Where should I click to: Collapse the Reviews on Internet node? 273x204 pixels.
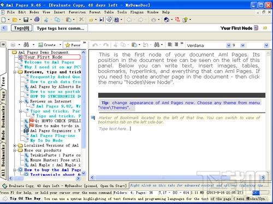coord(20,101)
